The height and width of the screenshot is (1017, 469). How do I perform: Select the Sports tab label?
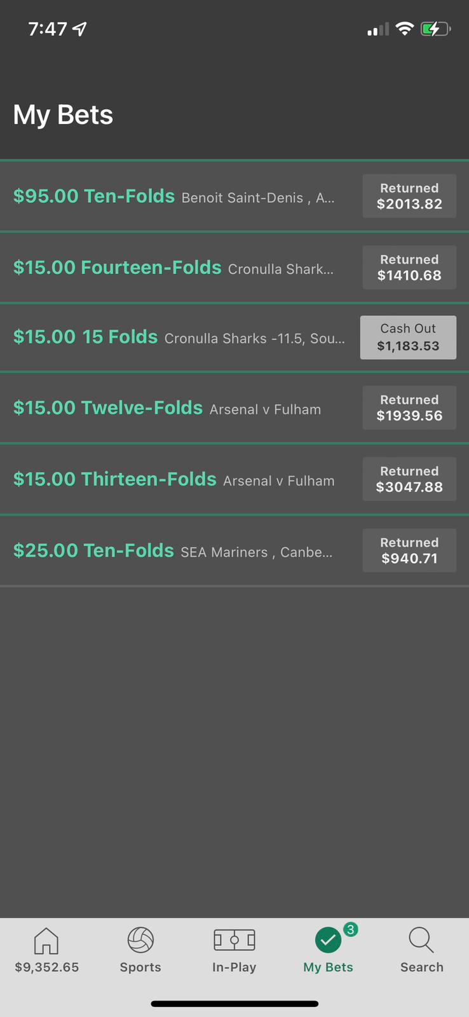[x=140, y=967]
